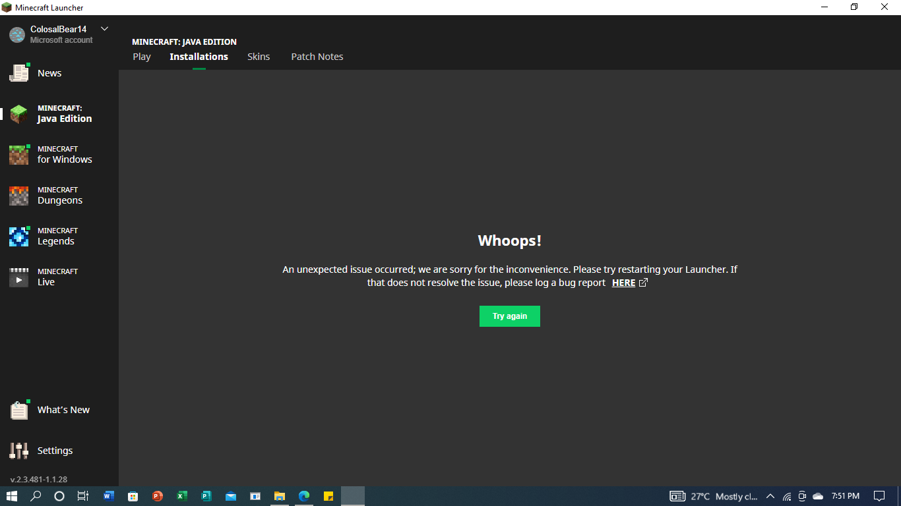Open File Explorer from the taskbar

[280, 496]
